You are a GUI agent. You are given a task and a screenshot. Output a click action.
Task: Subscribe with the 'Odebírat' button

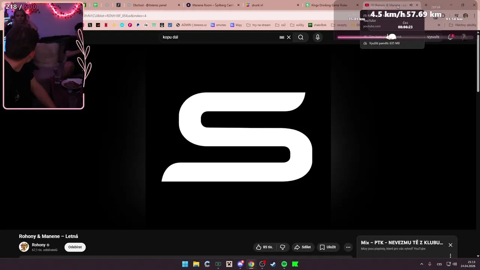(x=75, y=247)
